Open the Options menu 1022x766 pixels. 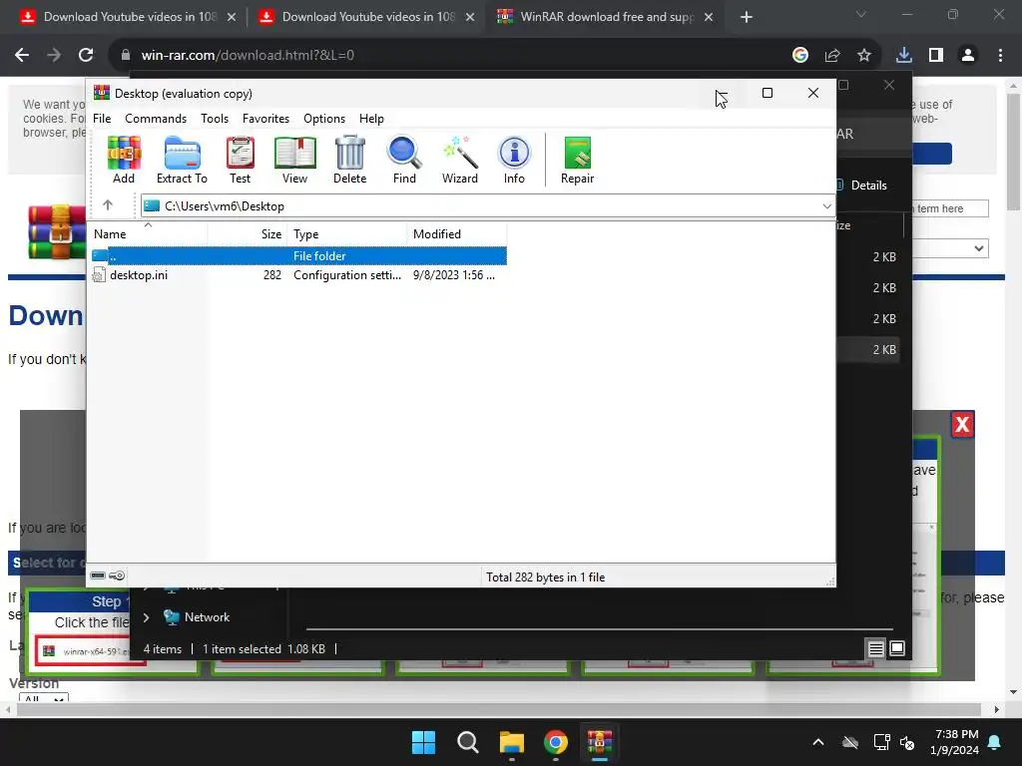coord(324,119)
